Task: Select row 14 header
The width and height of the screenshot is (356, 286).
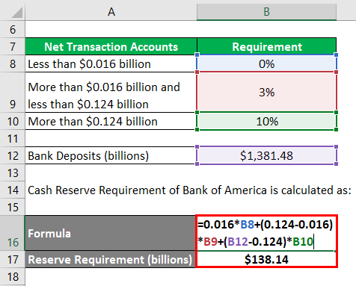Action: click(x=13, y=190)
